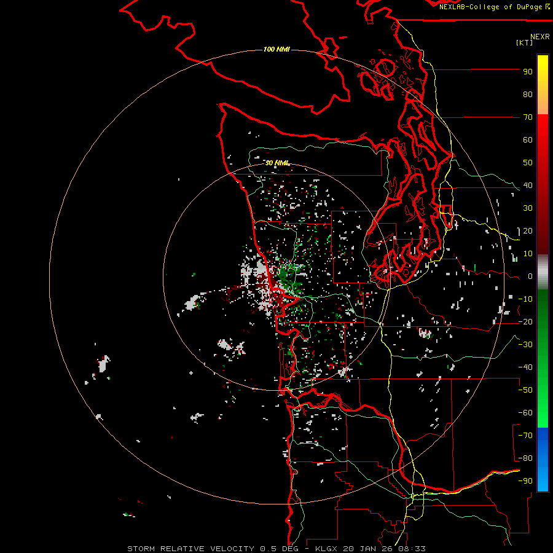Image resolution: width=553 pixels, height=553 pixels.
Task: Select the -10 knots legend value
Action: pos(525,299)
